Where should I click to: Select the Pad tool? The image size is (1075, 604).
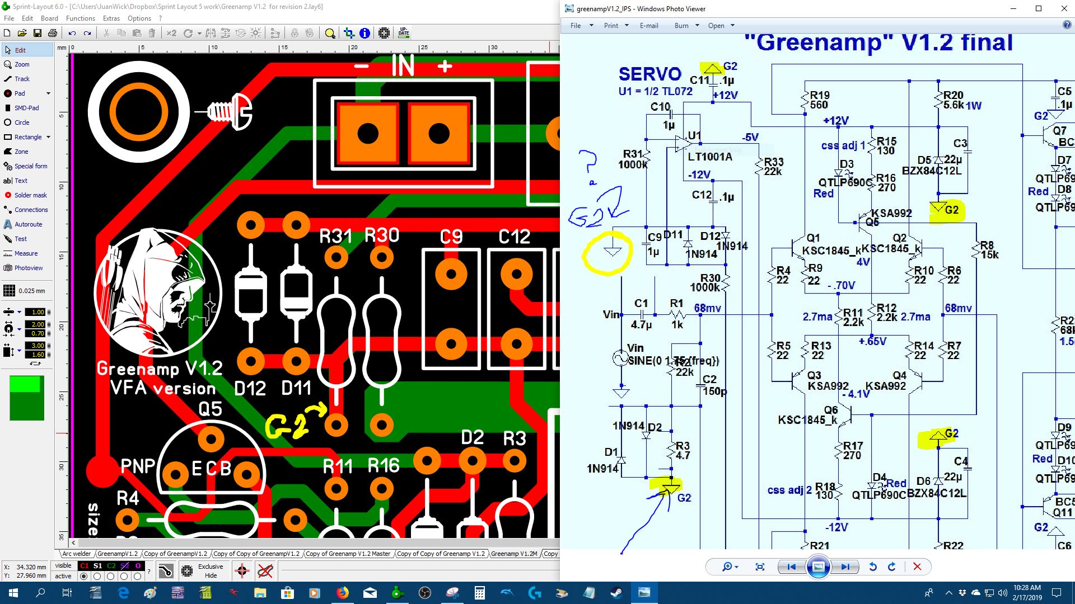(x=22, y=93)
